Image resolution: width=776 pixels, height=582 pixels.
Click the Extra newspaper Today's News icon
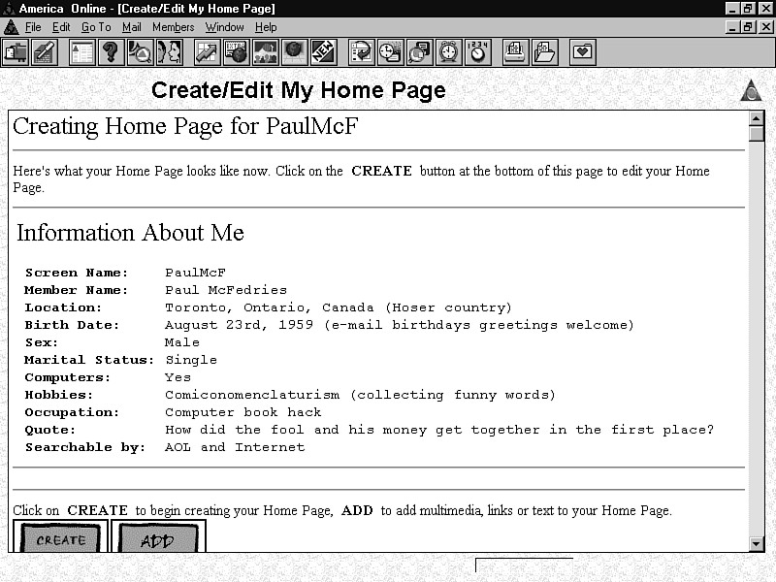[x=237, y=52]
